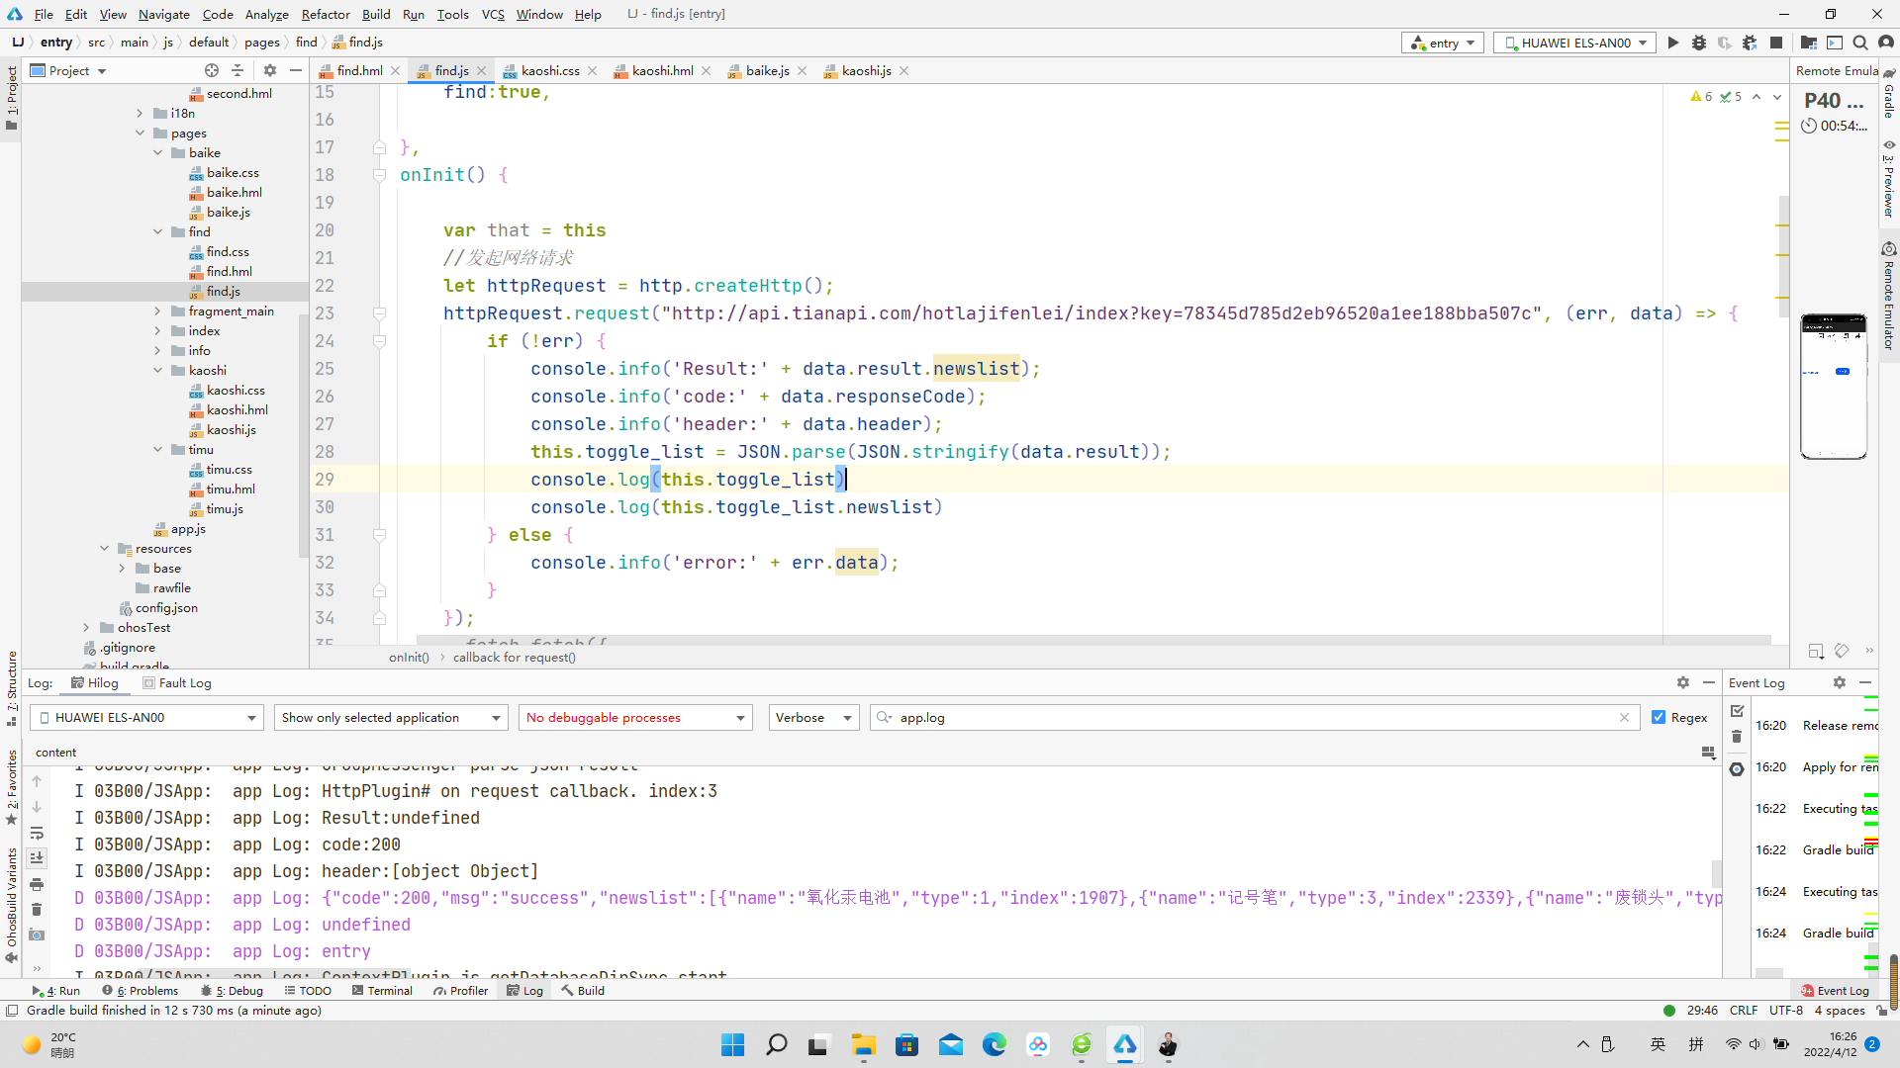This screenshot has width=1900, height=1068.
Task: Open Show only selected application dropdown
Action: (x=391, y=717)
